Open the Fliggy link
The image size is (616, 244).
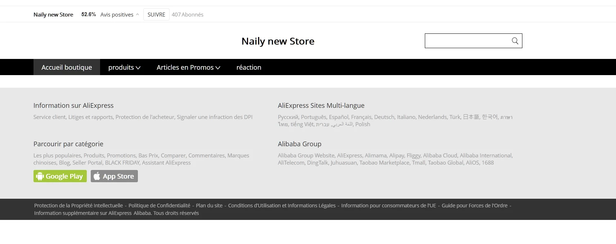click(413, 156)
